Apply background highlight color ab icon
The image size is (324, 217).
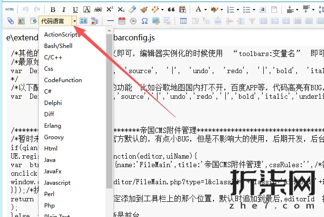(x=214, y=9)
